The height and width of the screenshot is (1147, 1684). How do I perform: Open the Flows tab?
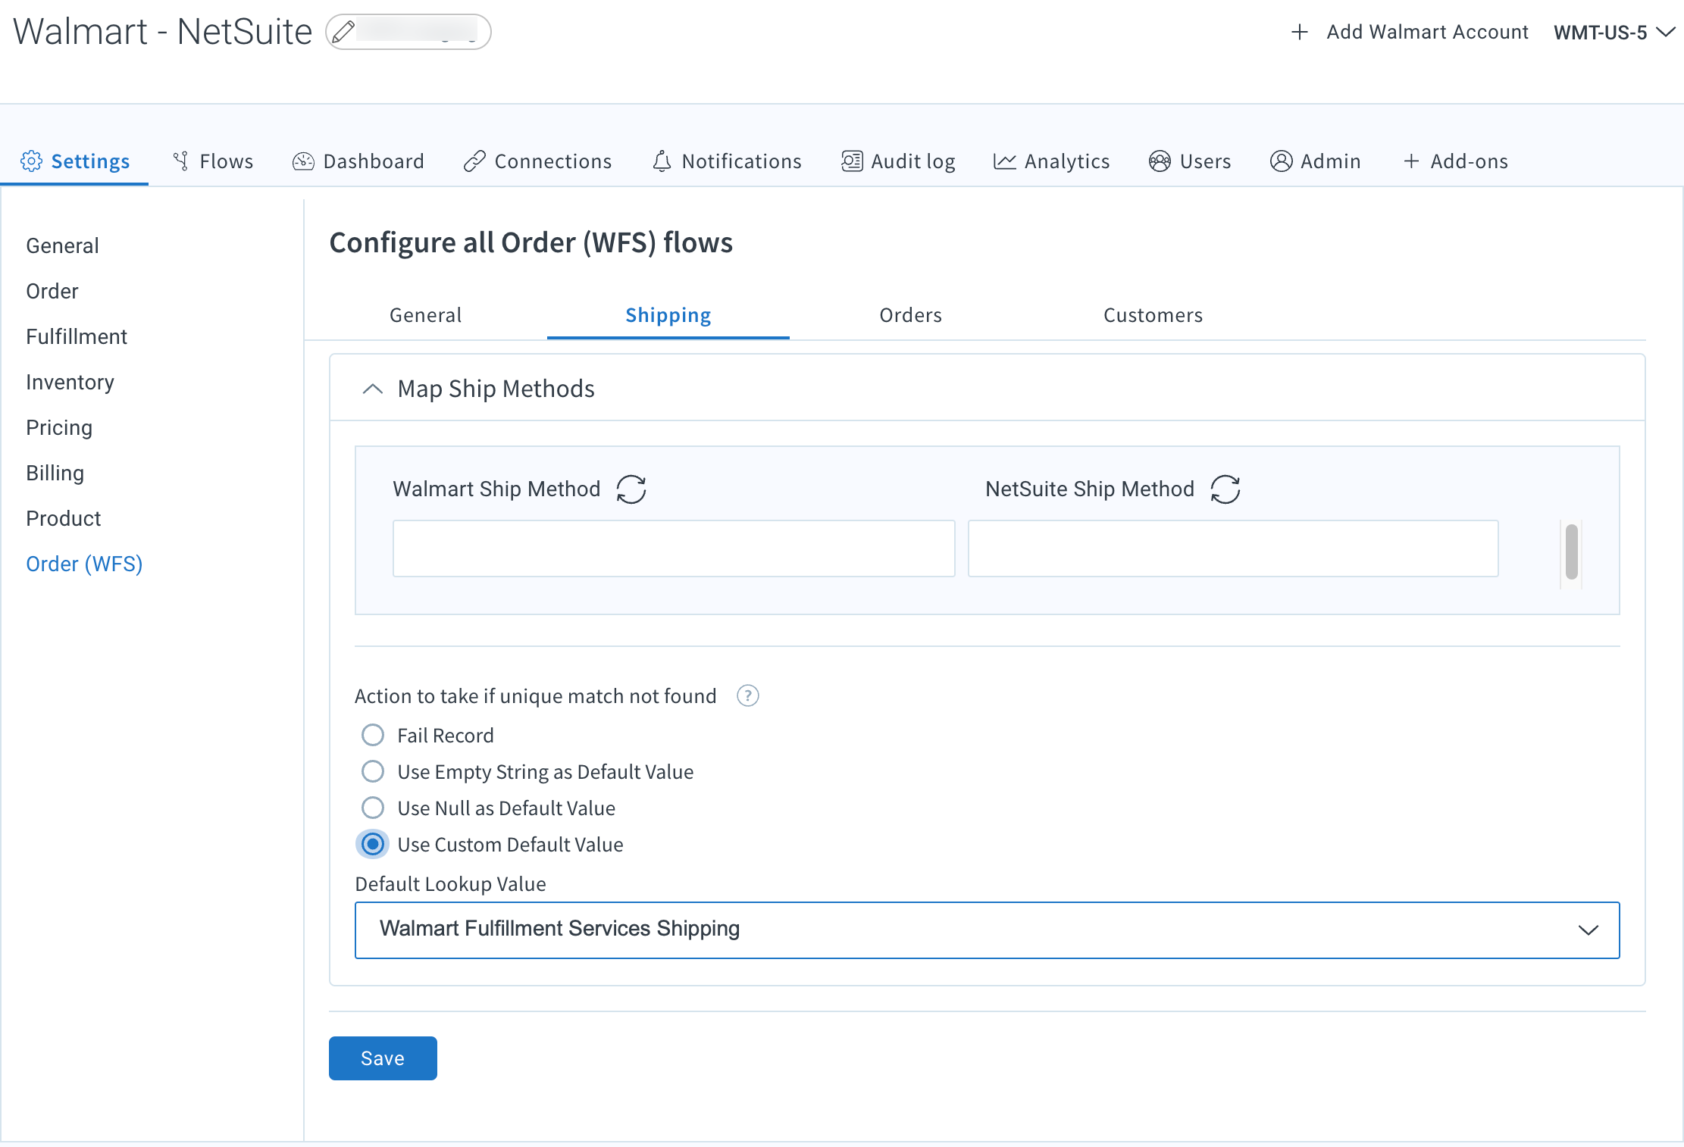click(213, 161)
